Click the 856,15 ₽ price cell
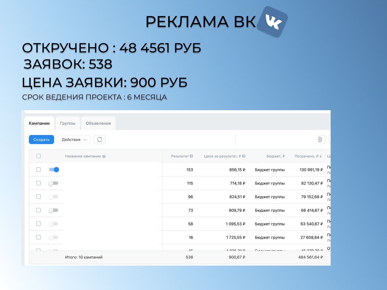The image size is (387, 290). pyautogui.click(x=237, y=170)
